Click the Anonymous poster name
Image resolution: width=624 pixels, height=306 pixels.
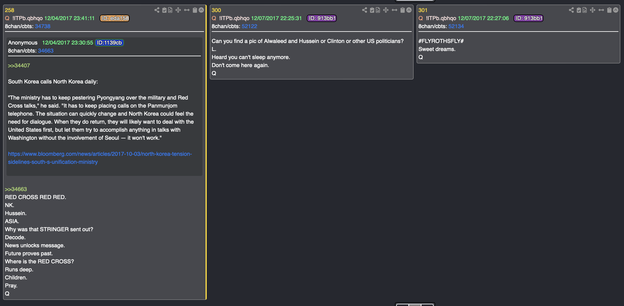[23, 43]
